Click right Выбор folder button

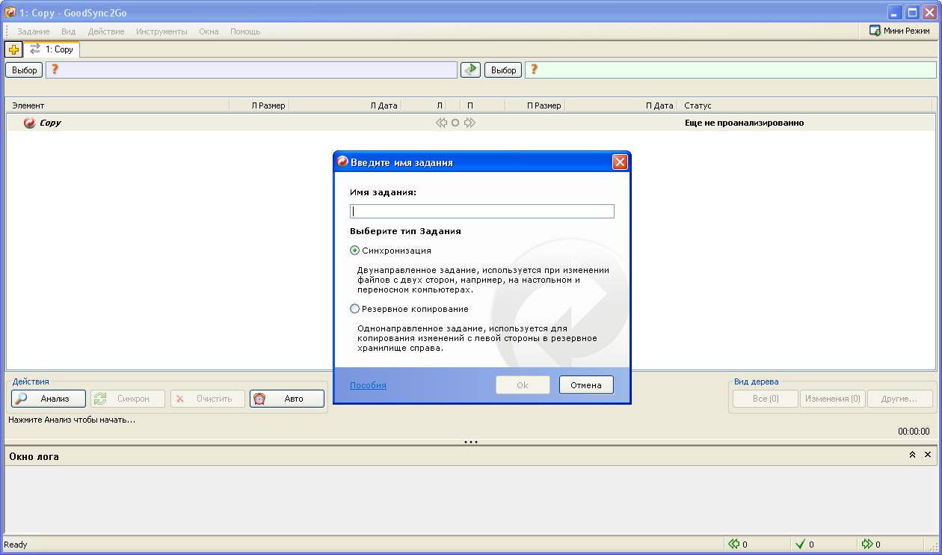pos(504,70)
